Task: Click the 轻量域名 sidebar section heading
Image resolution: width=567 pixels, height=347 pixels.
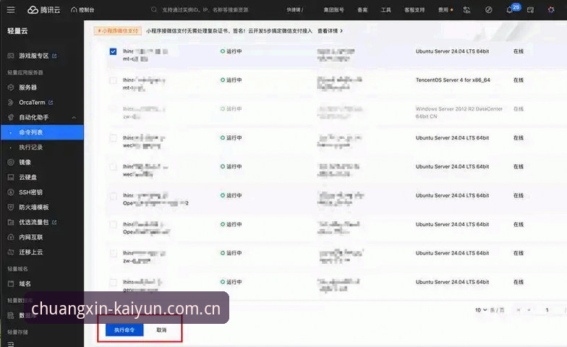Action: point(17,269)
